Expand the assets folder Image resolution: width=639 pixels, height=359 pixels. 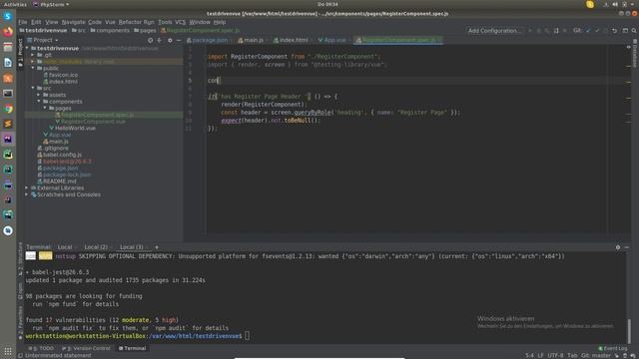click(39, 95)
